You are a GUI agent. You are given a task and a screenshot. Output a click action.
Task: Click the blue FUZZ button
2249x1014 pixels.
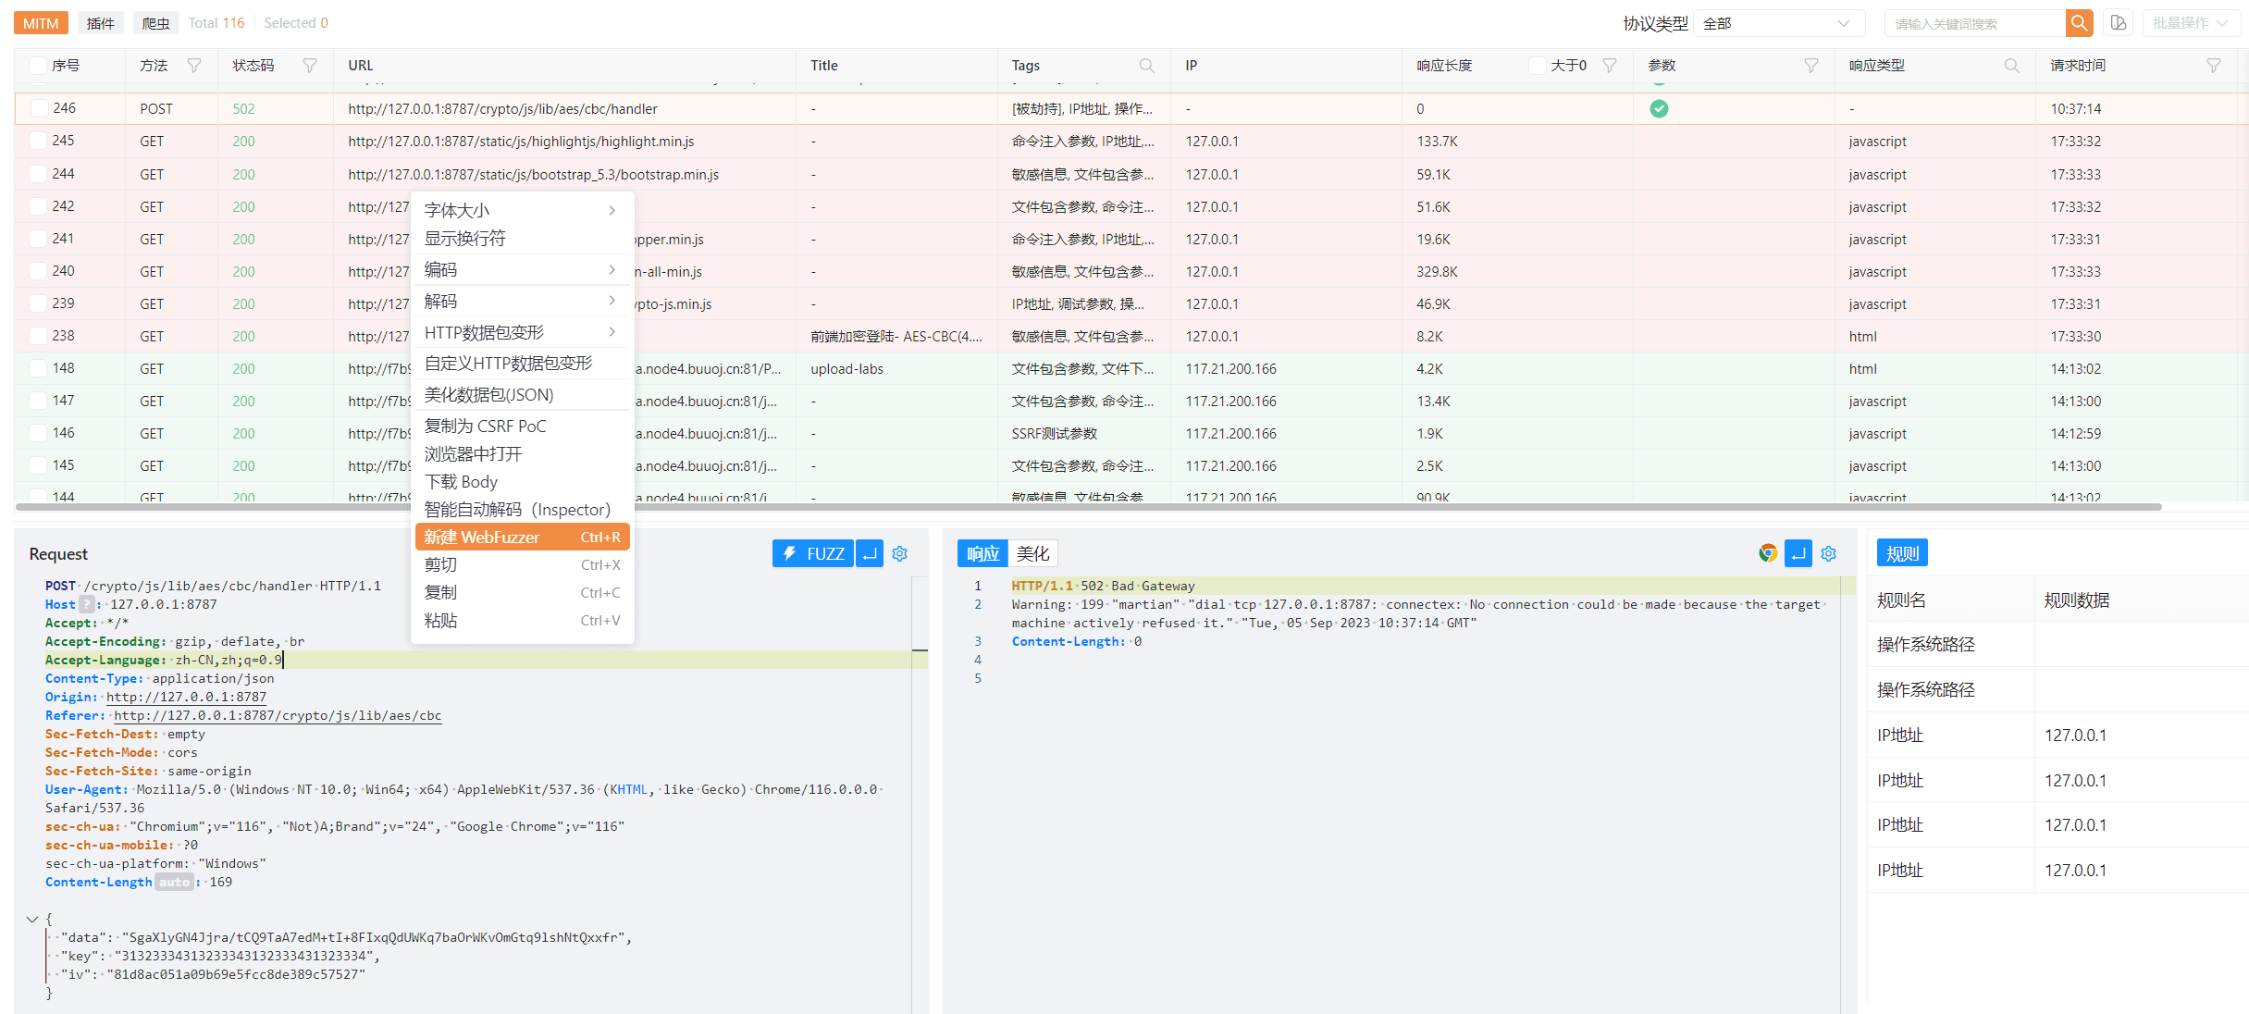[813, 553]
